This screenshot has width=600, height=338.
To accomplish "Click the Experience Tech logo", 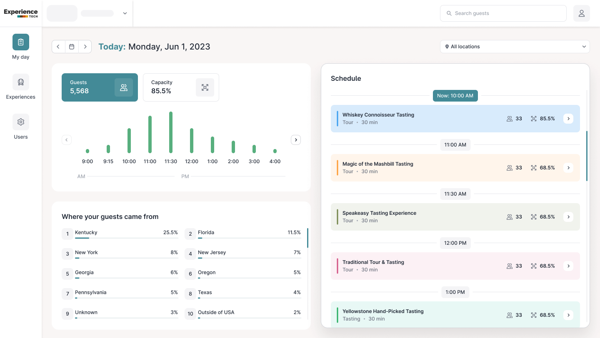I will 21,13.
